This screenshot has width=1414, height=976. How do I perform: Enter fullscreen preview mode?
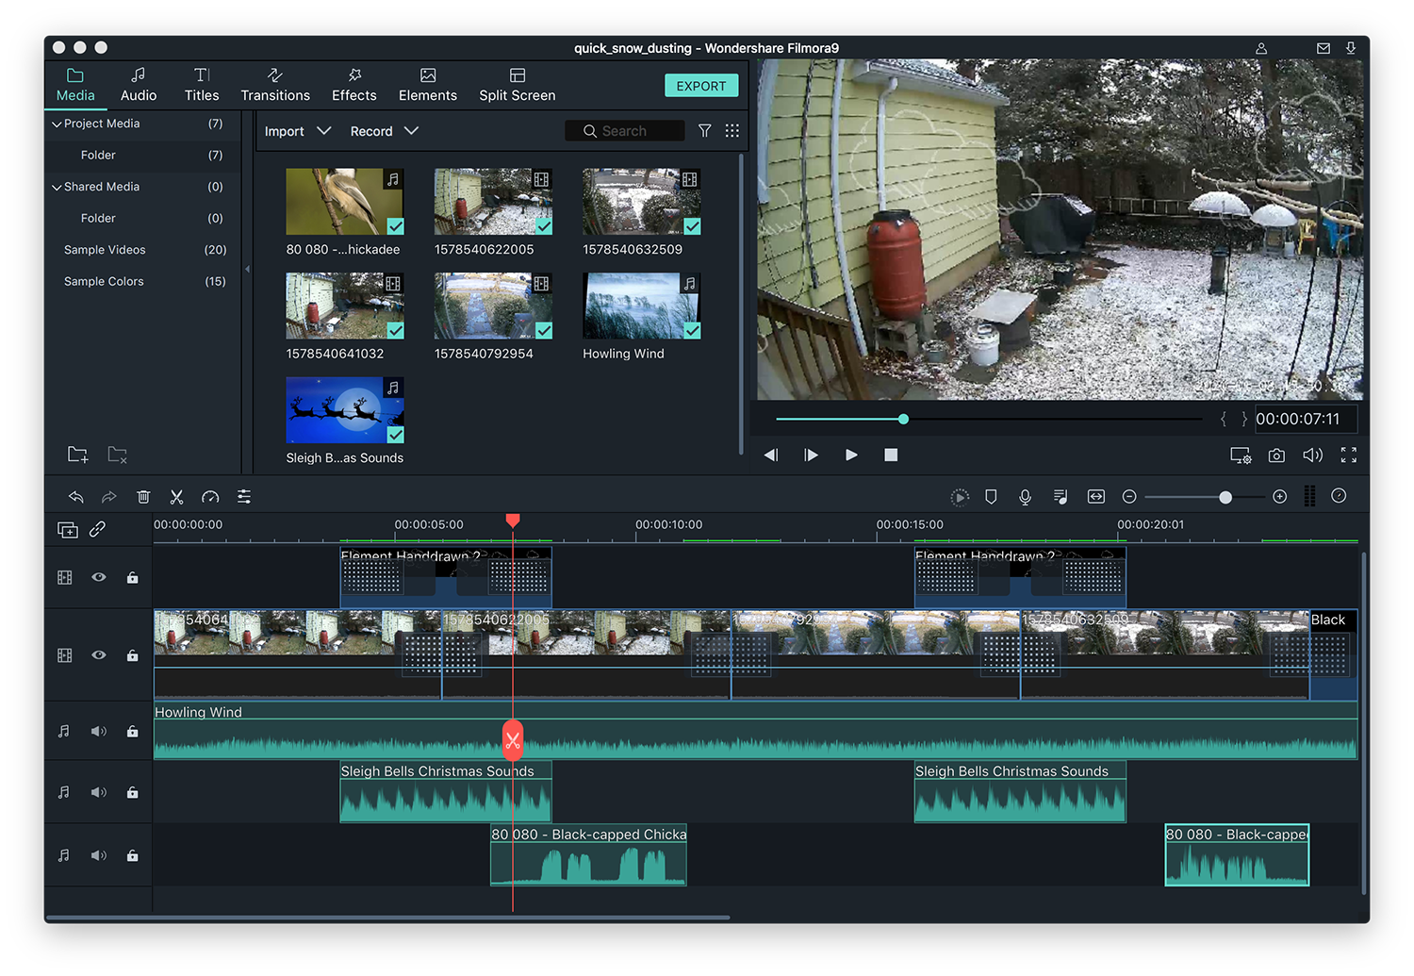[1348, 455]
